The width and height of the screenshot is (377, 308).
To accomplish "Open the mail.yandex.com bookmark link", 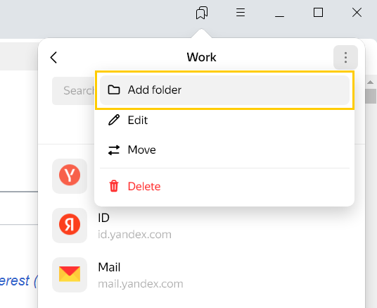I will pos(141,284).
